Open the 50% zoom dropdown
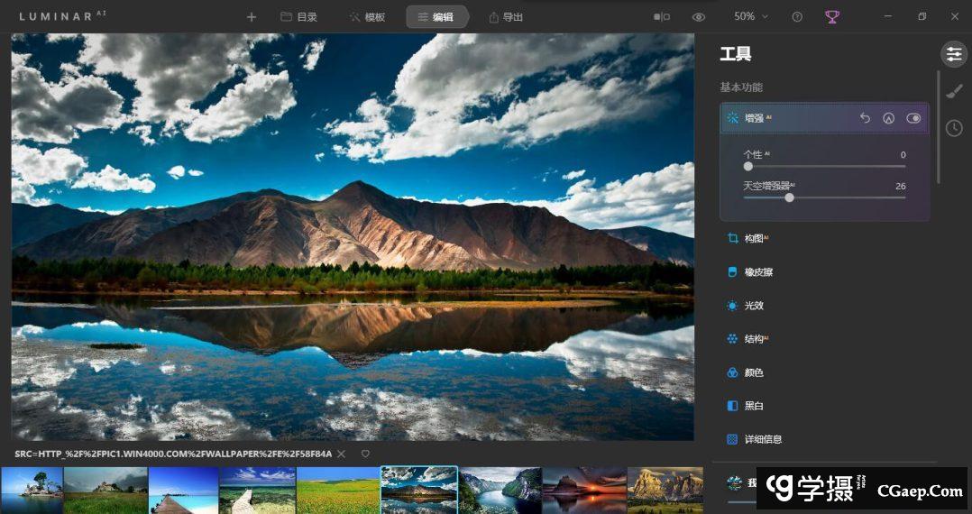 coord(751,17)
